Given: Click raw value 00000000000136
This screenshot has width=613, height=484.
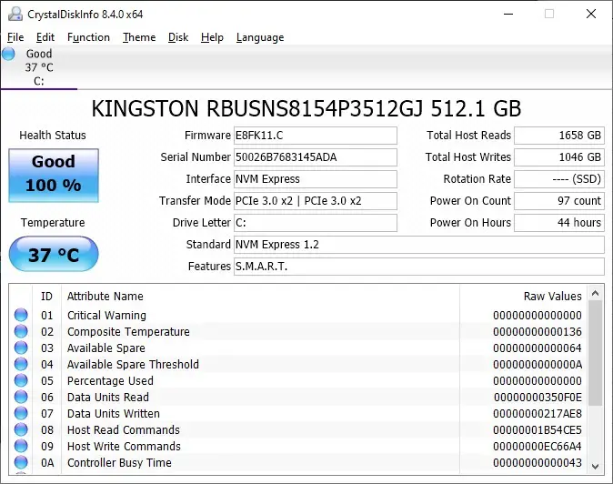Looking at the screenshot, I should (x=538, y=332).
